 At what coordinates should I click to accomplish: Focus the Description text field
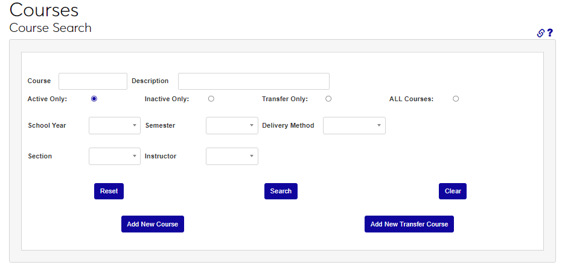254,81
